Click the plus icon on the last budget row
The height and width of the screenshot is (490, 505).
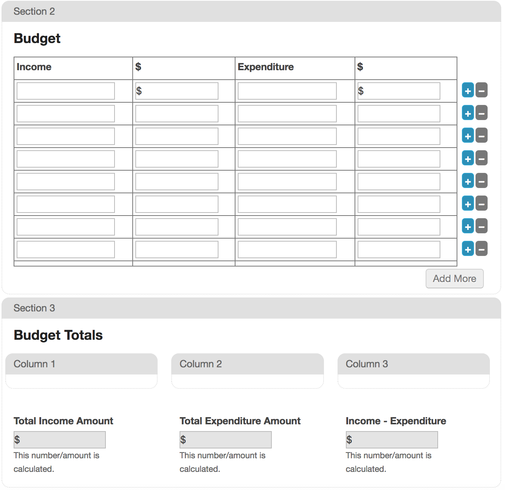click(x=468, y=249)
